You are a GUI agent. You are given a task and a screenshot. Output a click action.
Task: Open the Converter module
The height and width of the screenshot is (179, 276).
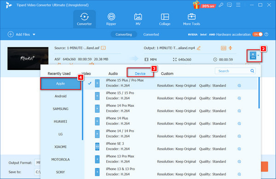tap(84, 19)
